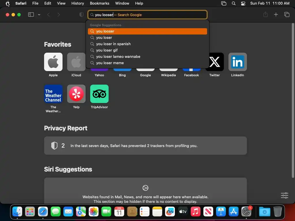
Task: Open the Edit menu
Action: pyautogui.click(x=48, y=3)
